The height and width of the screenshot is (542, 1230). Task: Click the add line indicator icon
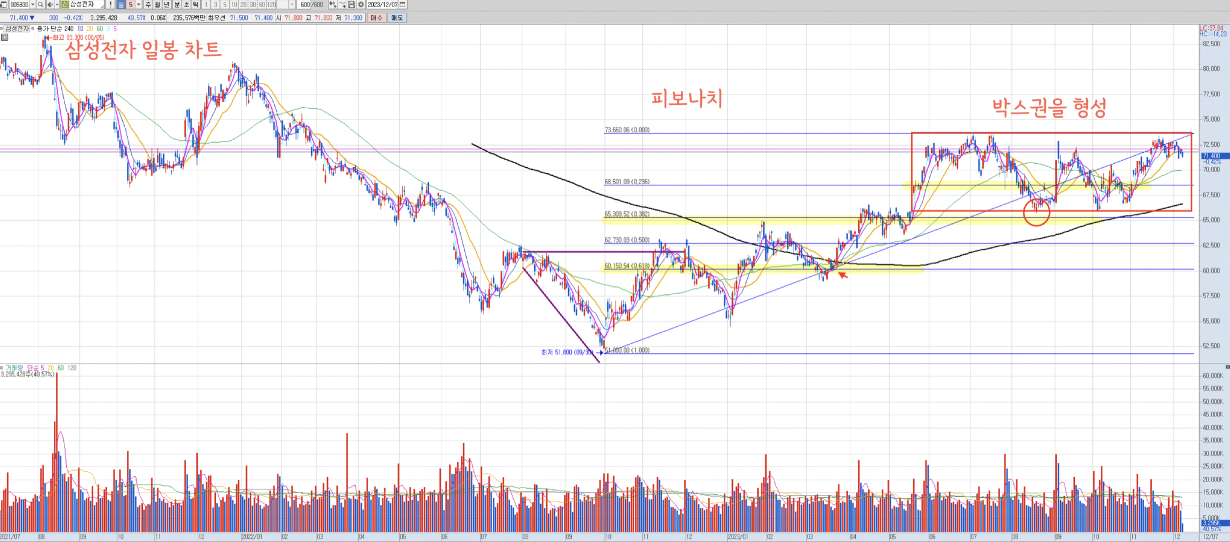342,5
